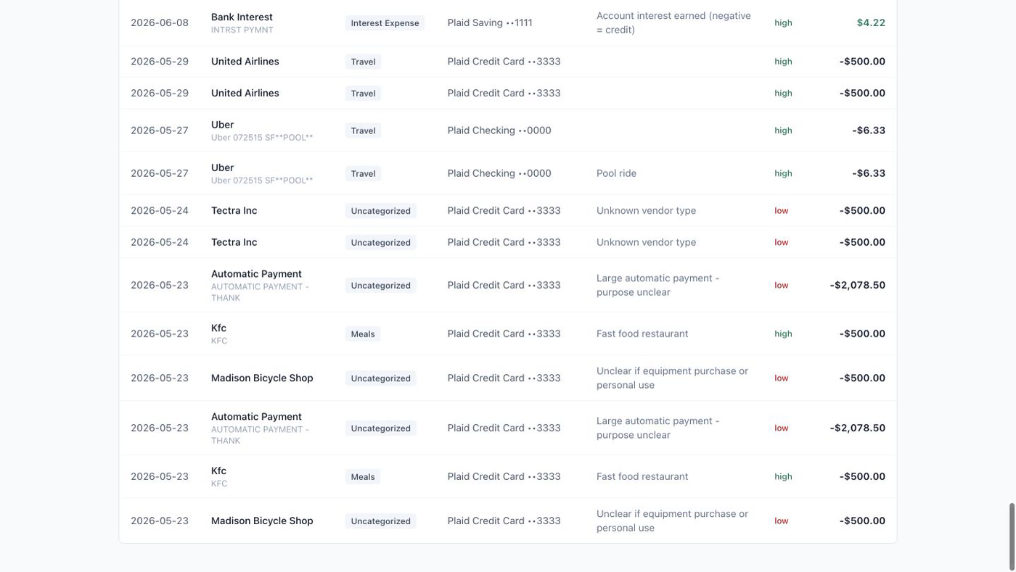Select the Plaid Saving ••1111 account
This screenshot has height=572, width=1016.
point(490,22)
